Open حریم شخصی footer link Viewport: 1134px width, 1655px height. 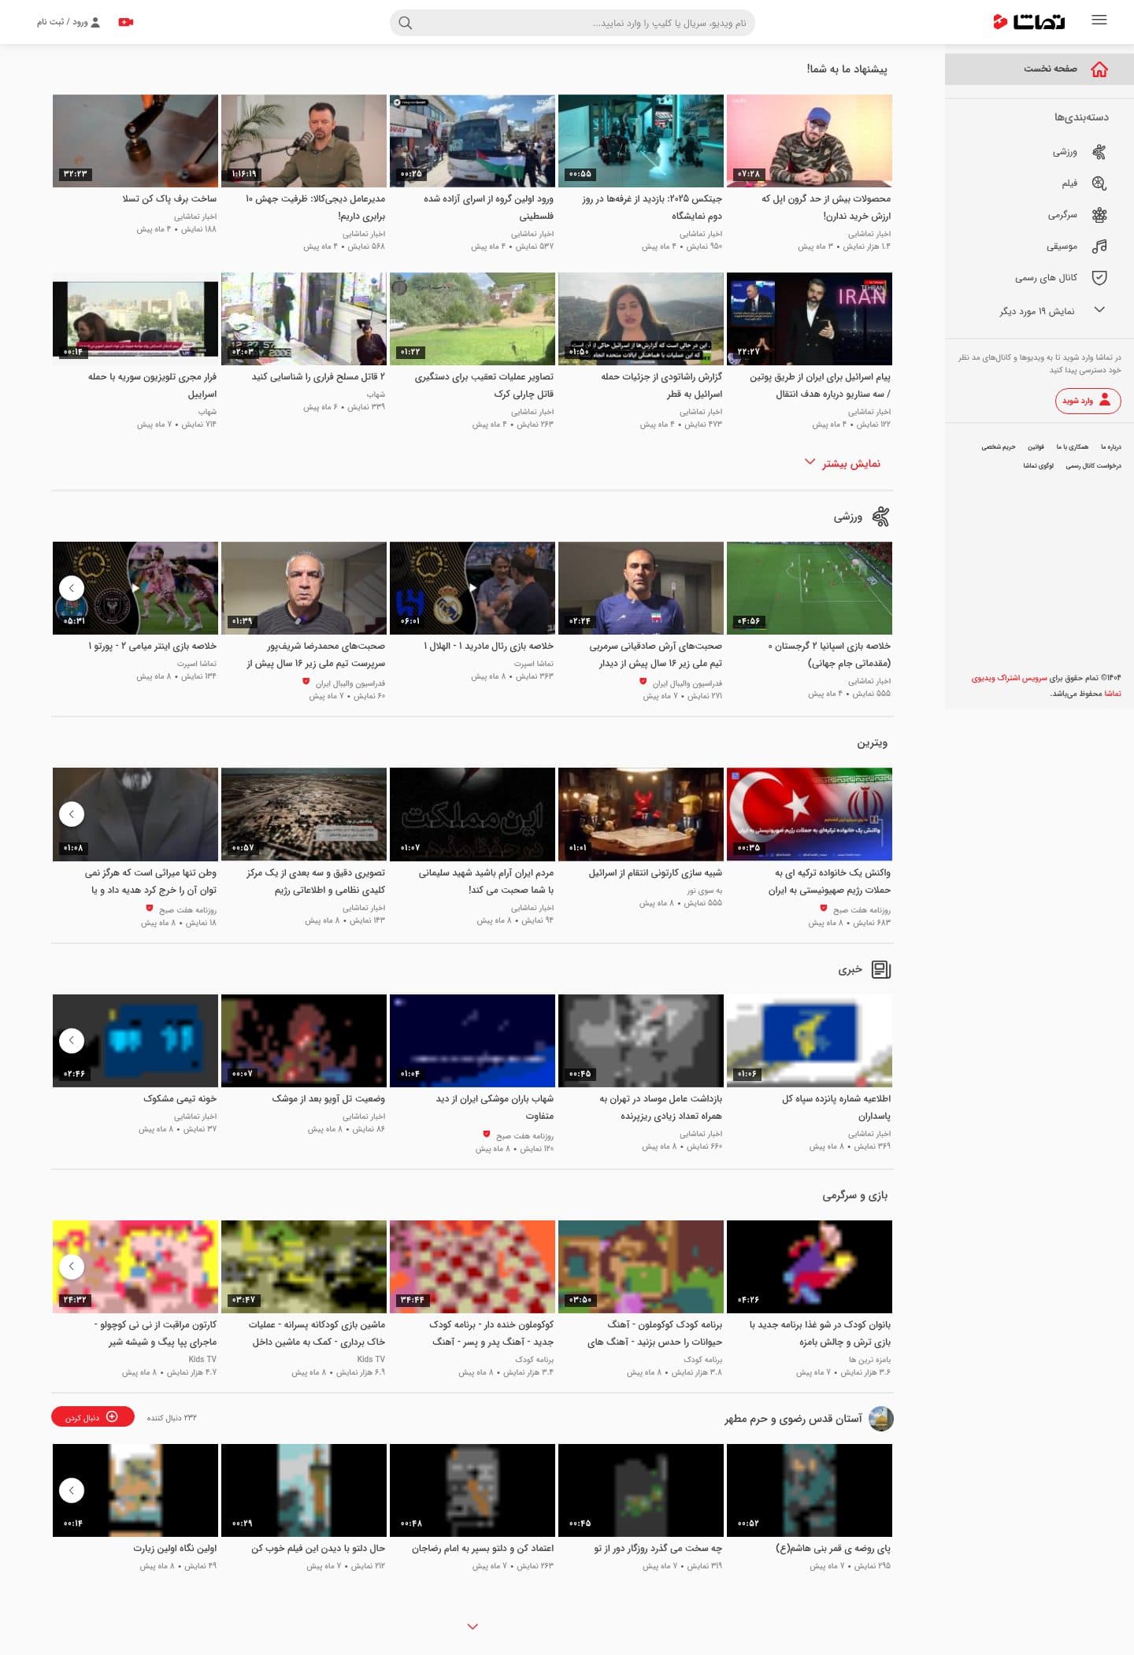(x=998, y=446)
